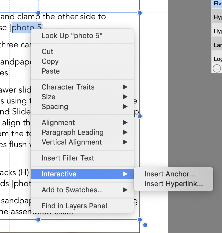The width and height of the screenshot is (222, 233).
Task: Select Insert Filler Text
Action: point(82,158)
